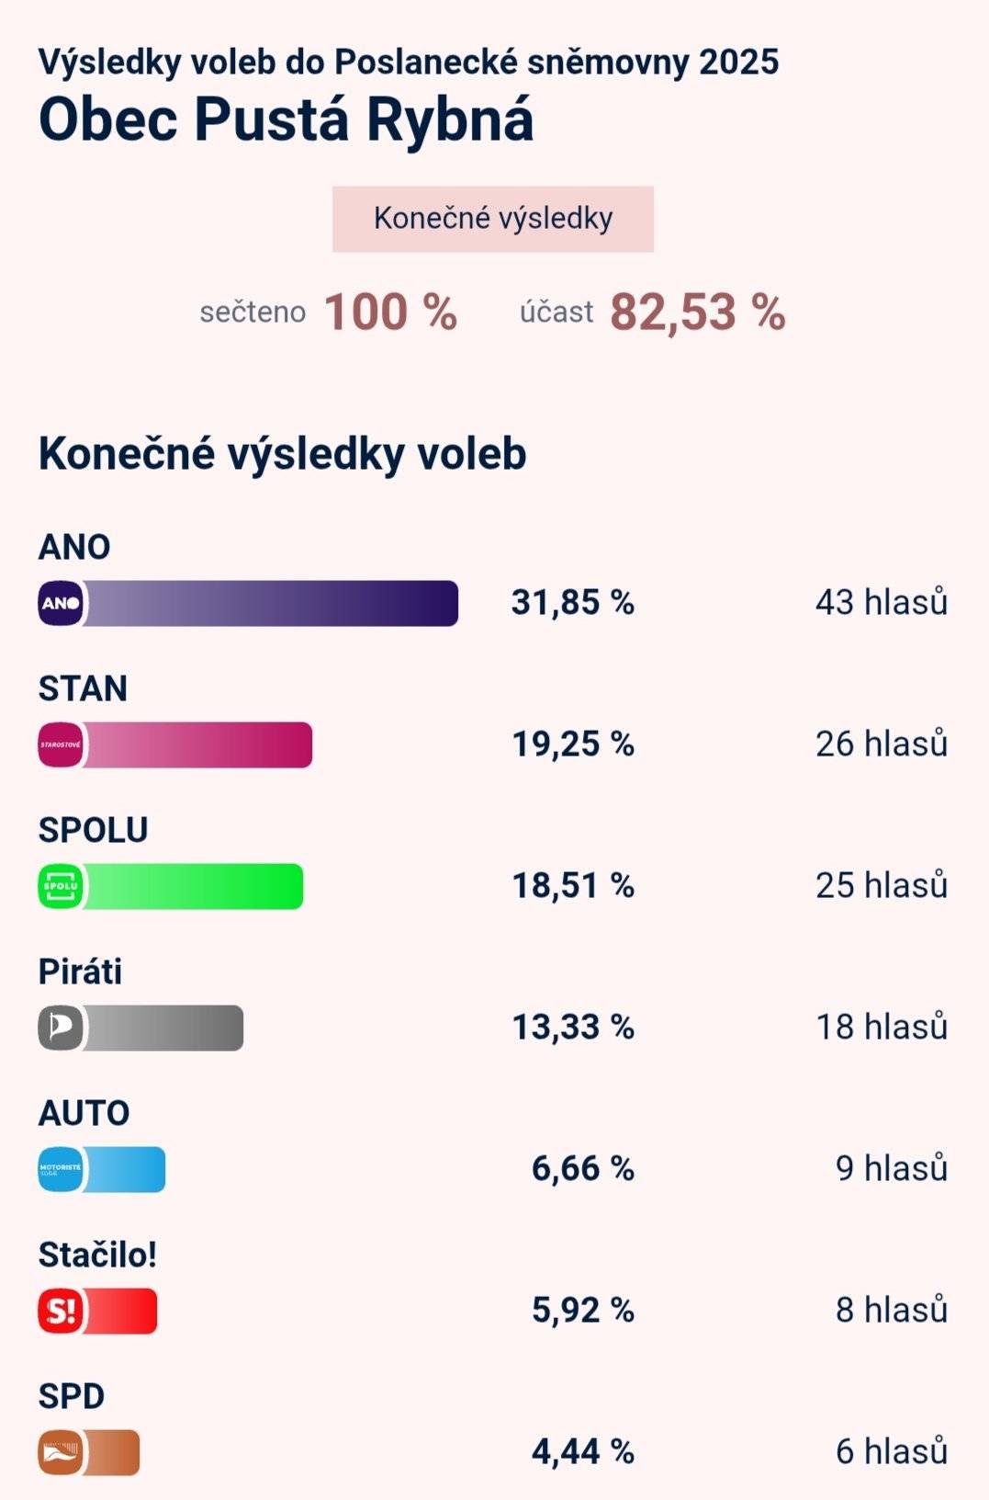
Task: Select the ANO party logo icon
Action: [x=60, y=604]
